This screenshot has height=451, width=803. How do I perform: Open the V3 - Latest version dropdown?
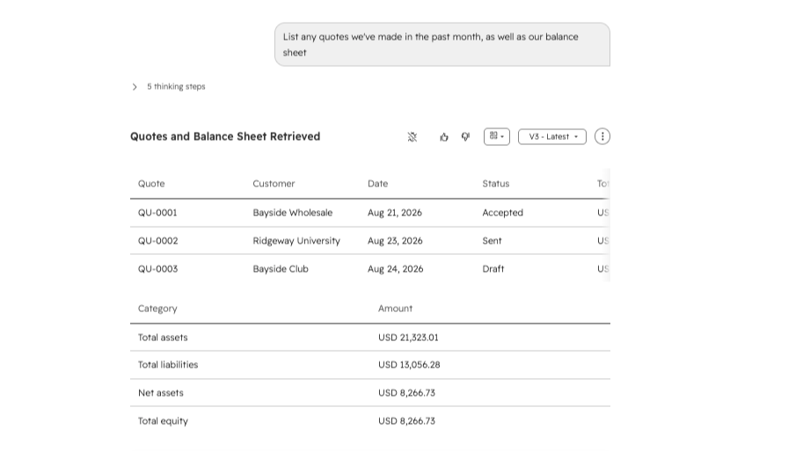pos(552,136)
